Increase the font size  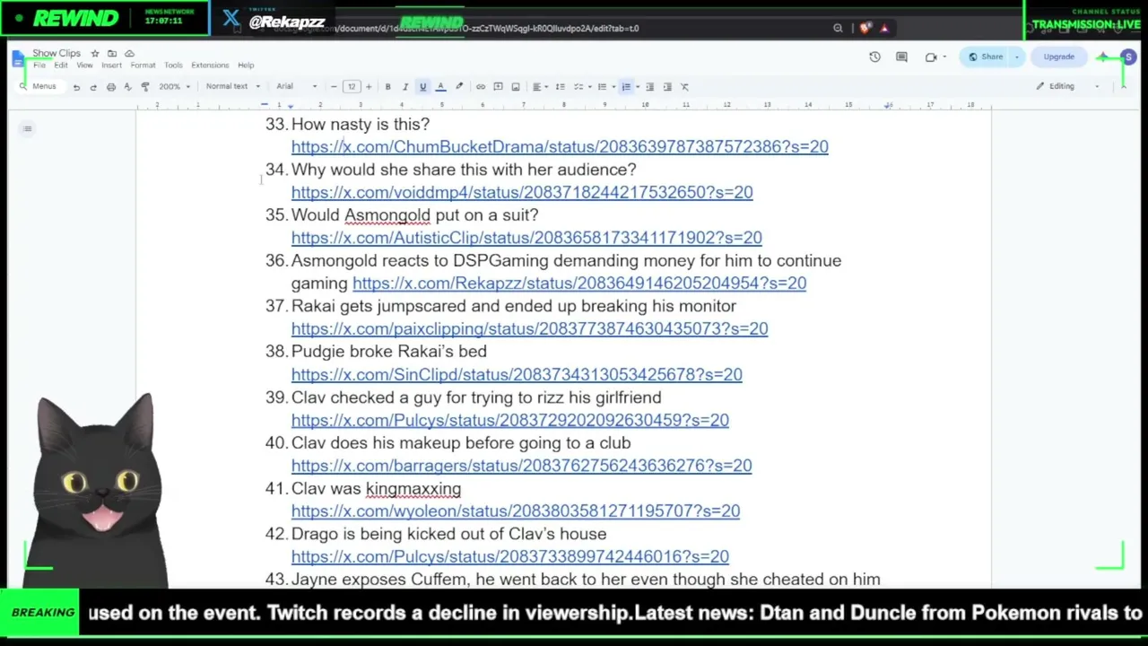pyautogui.click(x=369, y=87)
